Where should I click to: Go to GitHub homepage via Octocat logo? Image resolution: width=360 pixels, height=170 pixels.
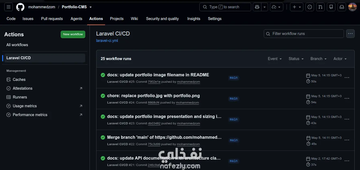tap(20, 7)
